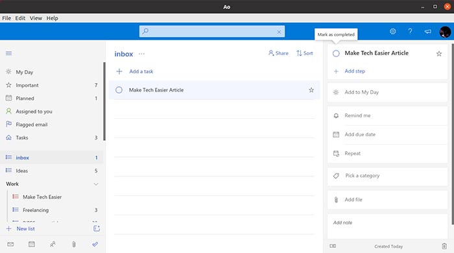
Task: Open Mail app icon at bottom
Action: pos(10,245)
